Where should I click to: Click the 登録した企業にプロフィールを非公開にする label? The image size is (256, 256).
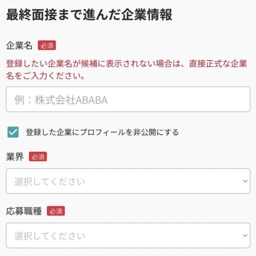[102, 132]
